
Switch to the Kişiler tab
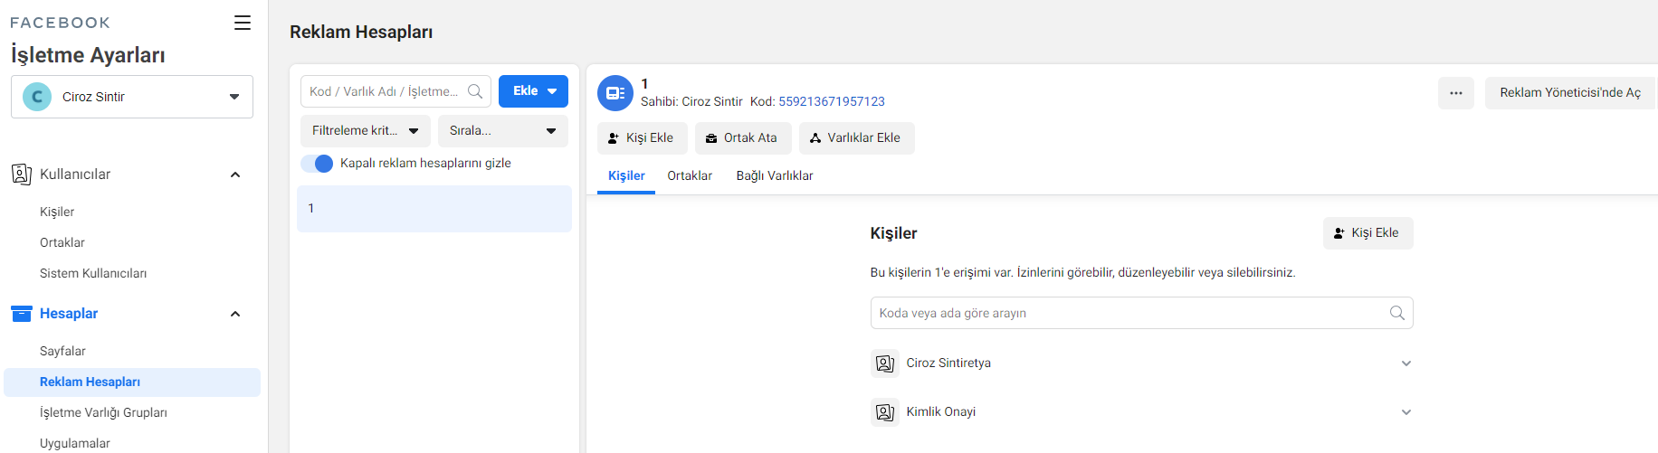(626, 176)
